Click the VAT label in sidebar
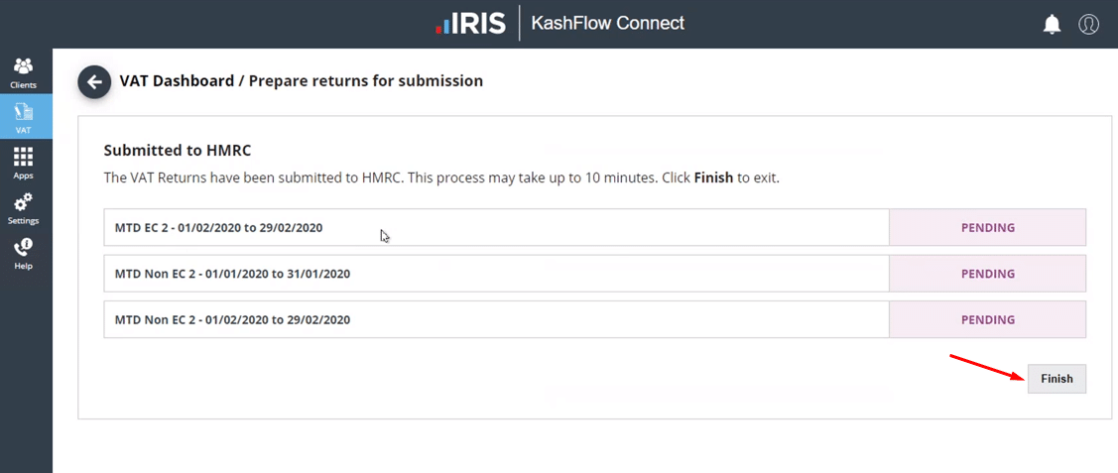The height and width of the screenshot is (473, 1118). [x=23, y=130]
